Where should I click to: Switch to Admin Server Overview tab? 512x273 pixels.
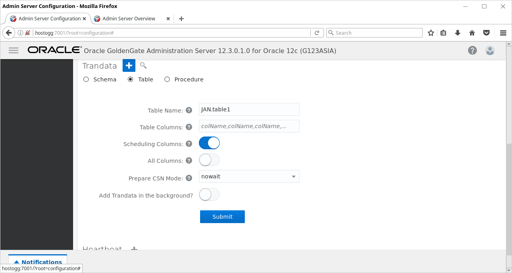[x=131, y=19]
